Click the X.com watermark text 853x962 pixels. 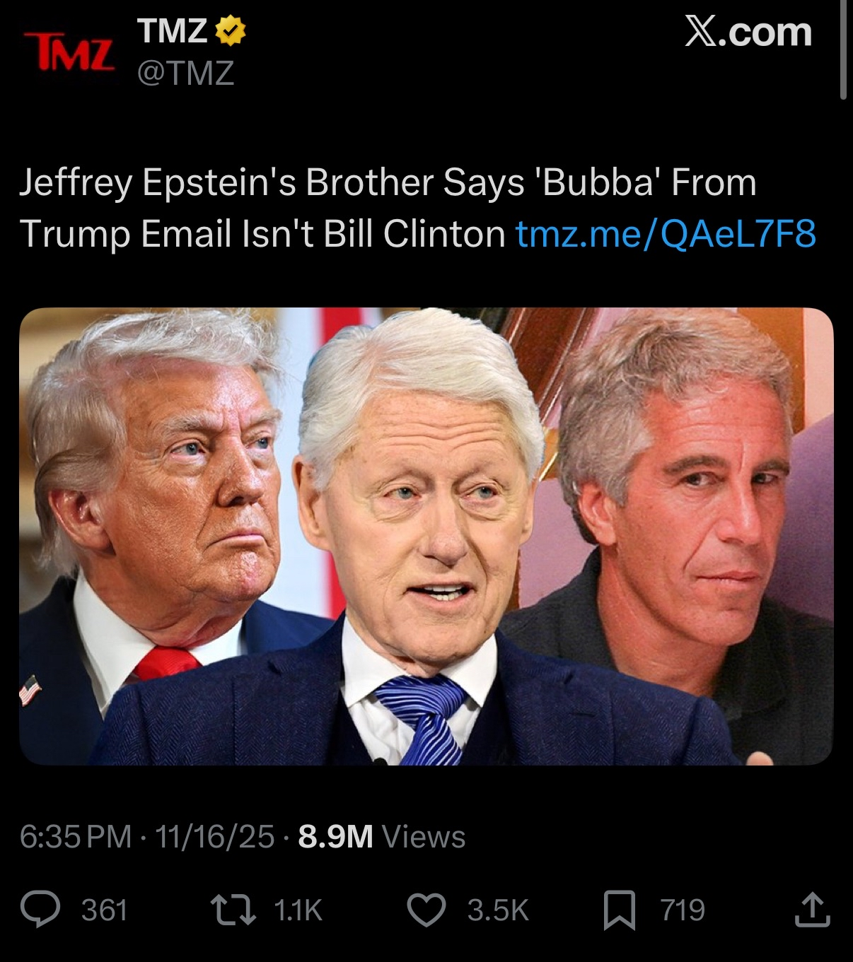coord(748,32)
